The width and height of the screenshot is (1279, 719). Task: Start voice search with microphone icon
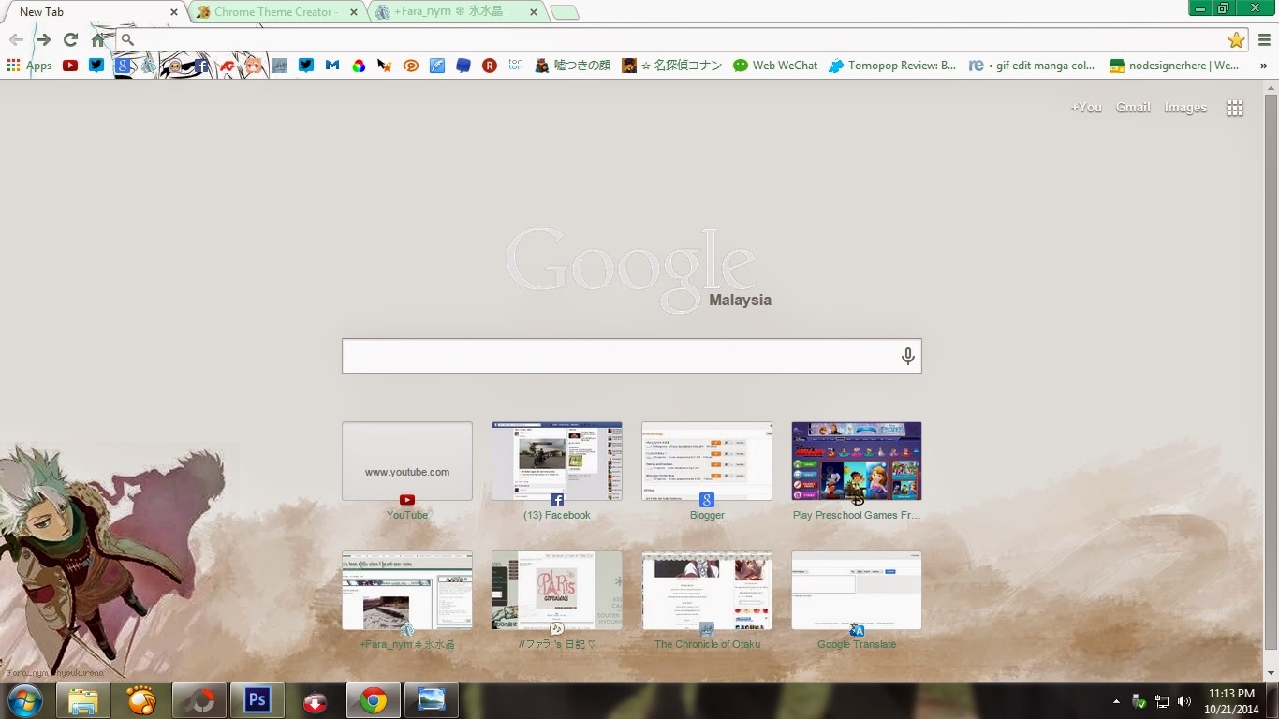click(x=907, y=356)
